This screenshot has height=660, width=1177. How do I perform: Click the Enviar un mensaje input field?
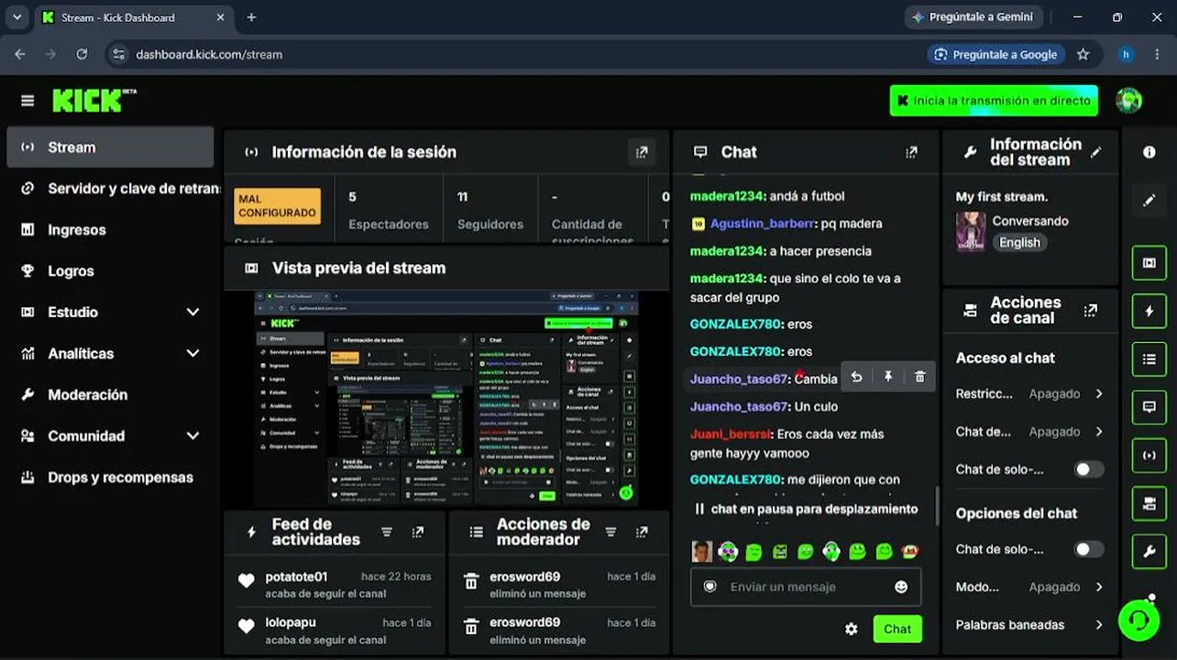pyautogui.click(x=806, y=587)
